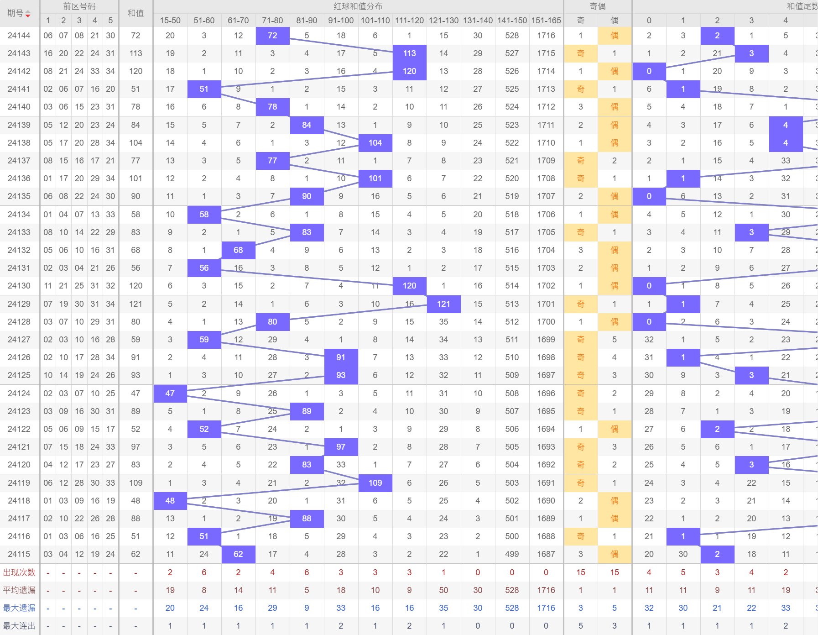818x635 pixels.
Task: Click the yellow 奇 cell in row 24143
Action: point(581,53)
